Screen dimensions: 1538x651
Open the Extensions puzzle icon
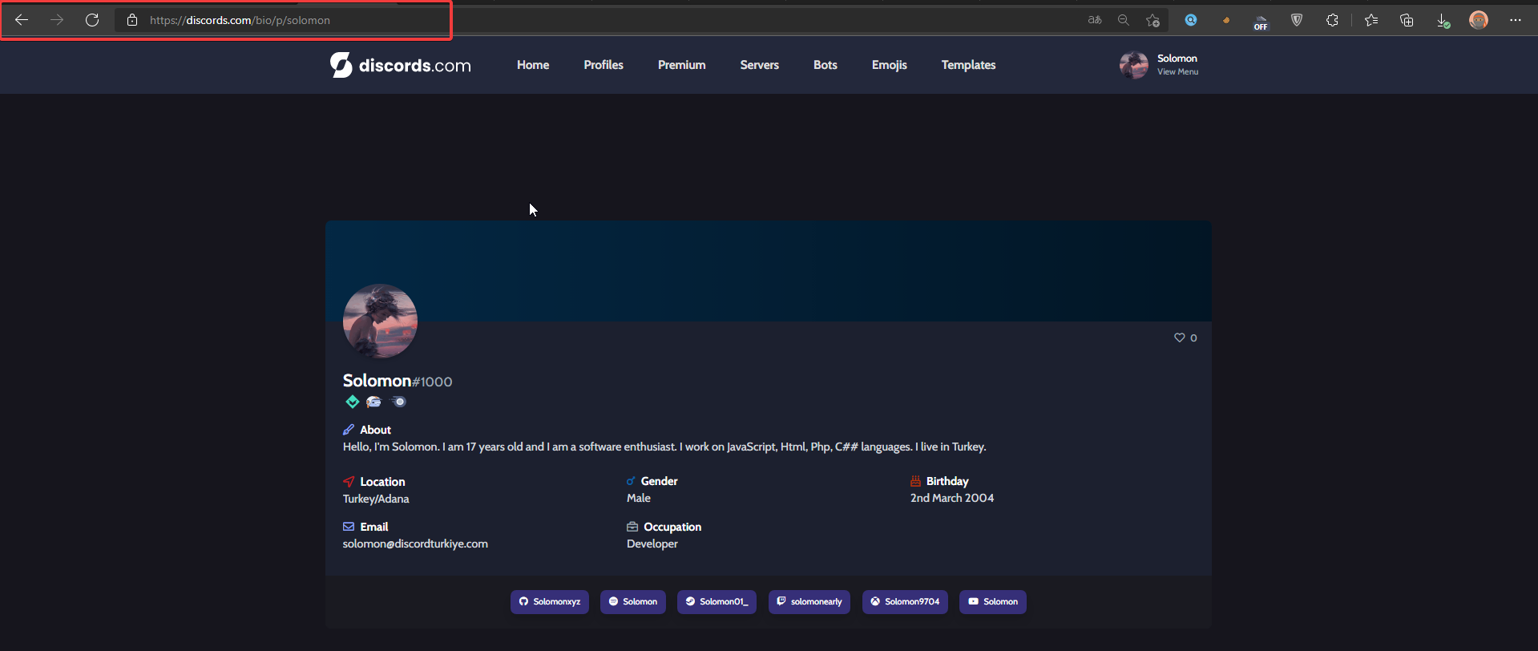tap(1332, 20)
